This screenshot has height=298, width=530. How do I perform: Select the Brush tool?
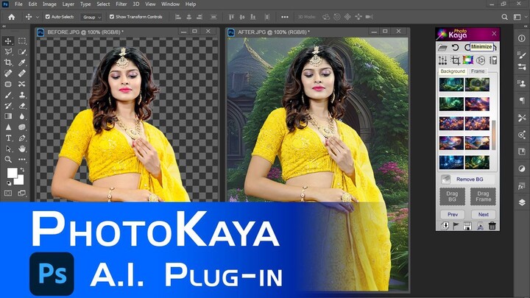(8, 95)
